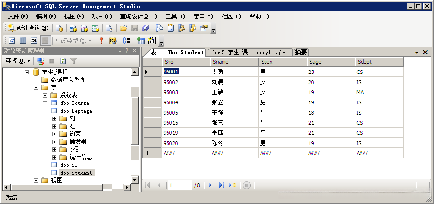The width and height of the screenshot is (434, 204).
Task: Expand the 触发器 folder
Action: tap(54, 142)
